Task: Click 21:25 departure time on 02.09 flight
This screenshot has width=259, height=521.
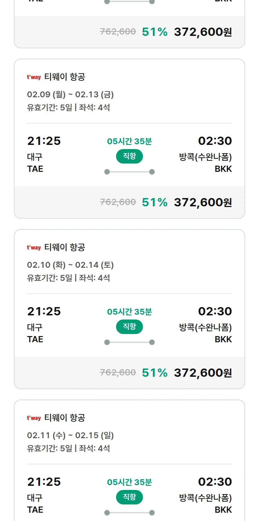Action: (44, 141)
